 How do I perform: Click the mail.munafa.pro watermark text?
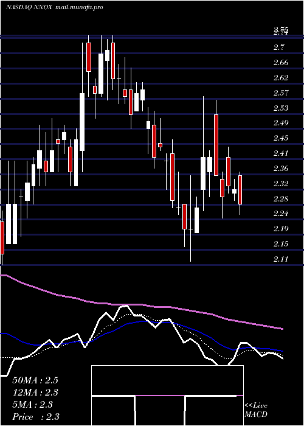pyautogui.click(x=79, y=7)
